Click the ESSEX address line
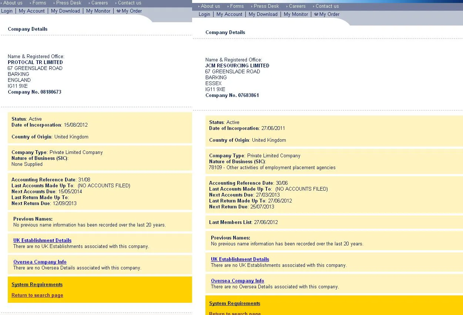Viewport: 463px width, 315px height. point(214,84)
